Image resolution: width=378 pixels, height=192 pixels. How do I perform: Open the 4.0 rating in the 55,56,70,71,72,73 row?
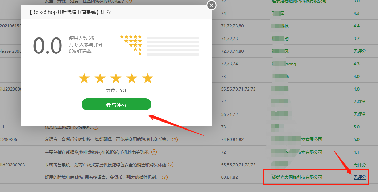click(x=356, y=89)
